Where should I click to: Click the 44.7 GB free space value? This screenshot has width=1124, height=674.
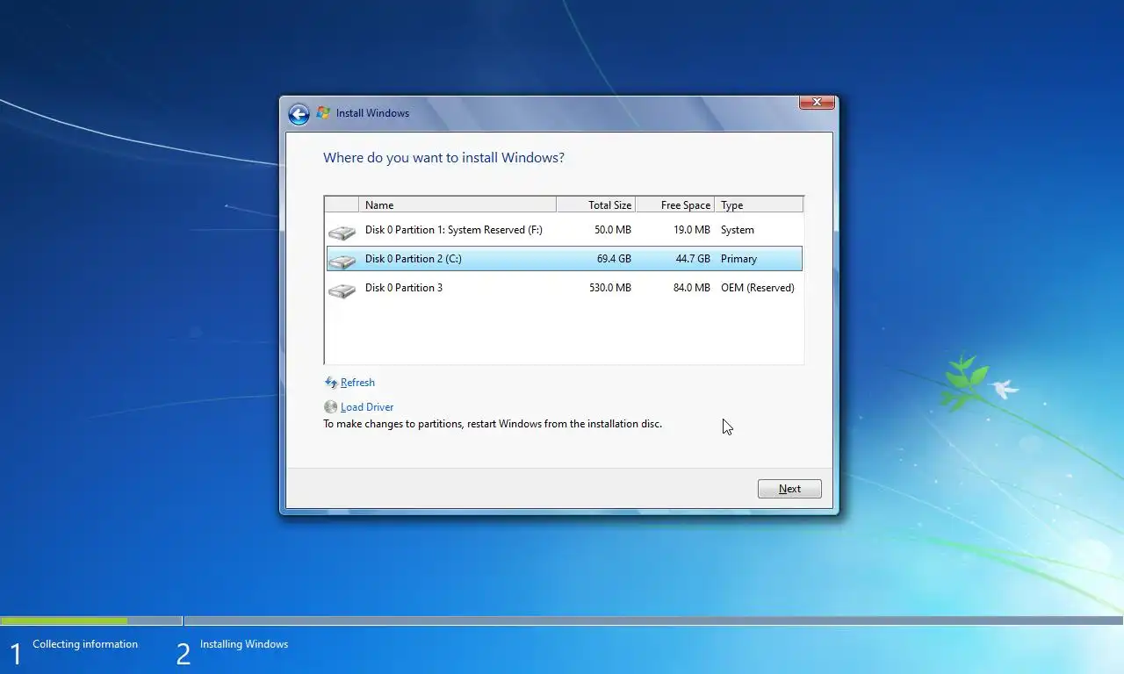(693, 259)
